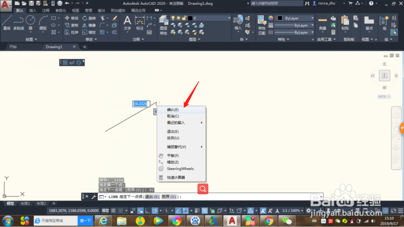Viewport: 404px width, 227px height.
Task: Toggle object snap in status bar
Action: pos(185,210)
